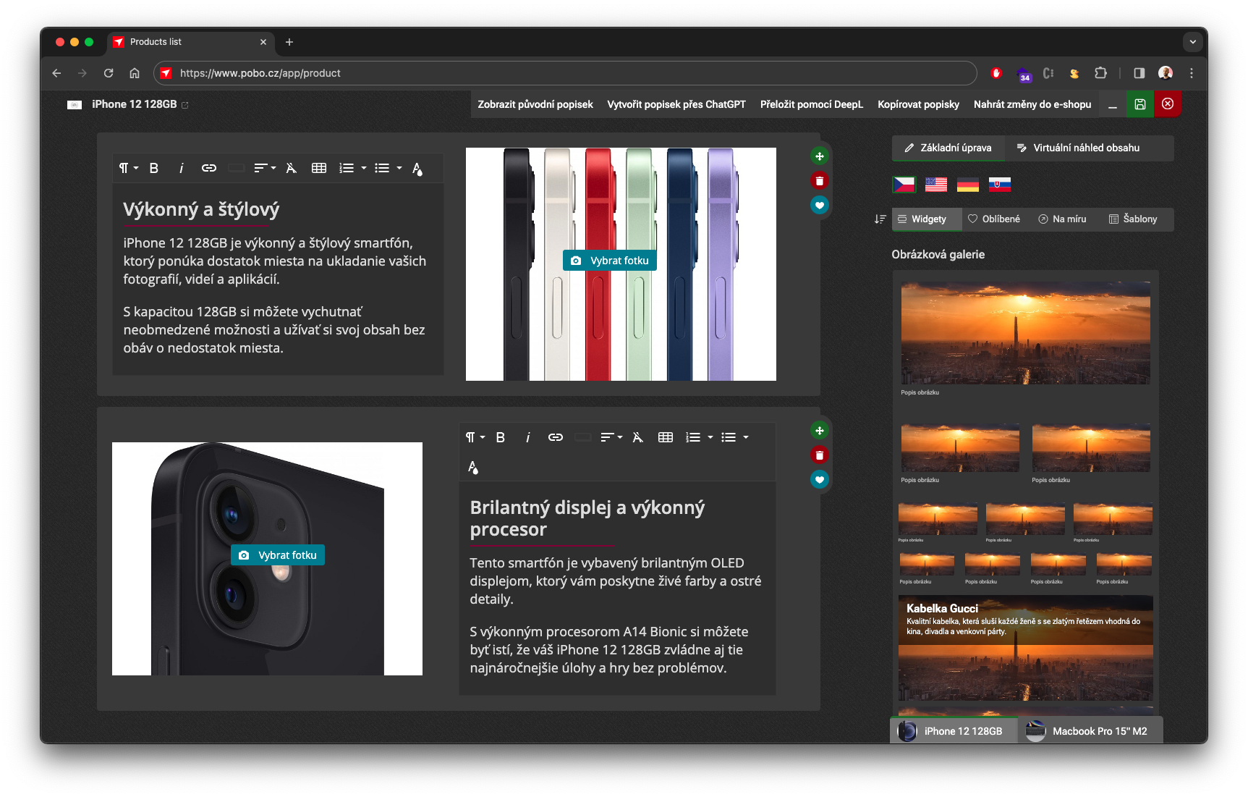
Task: Expand text alignment dropdown in first toolbar
Action: (265, 168)
